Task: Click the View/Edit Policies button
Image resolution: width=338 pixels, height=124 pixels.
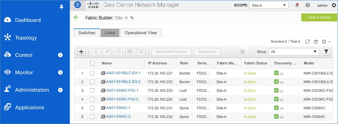Action: (x=171, y=52)
